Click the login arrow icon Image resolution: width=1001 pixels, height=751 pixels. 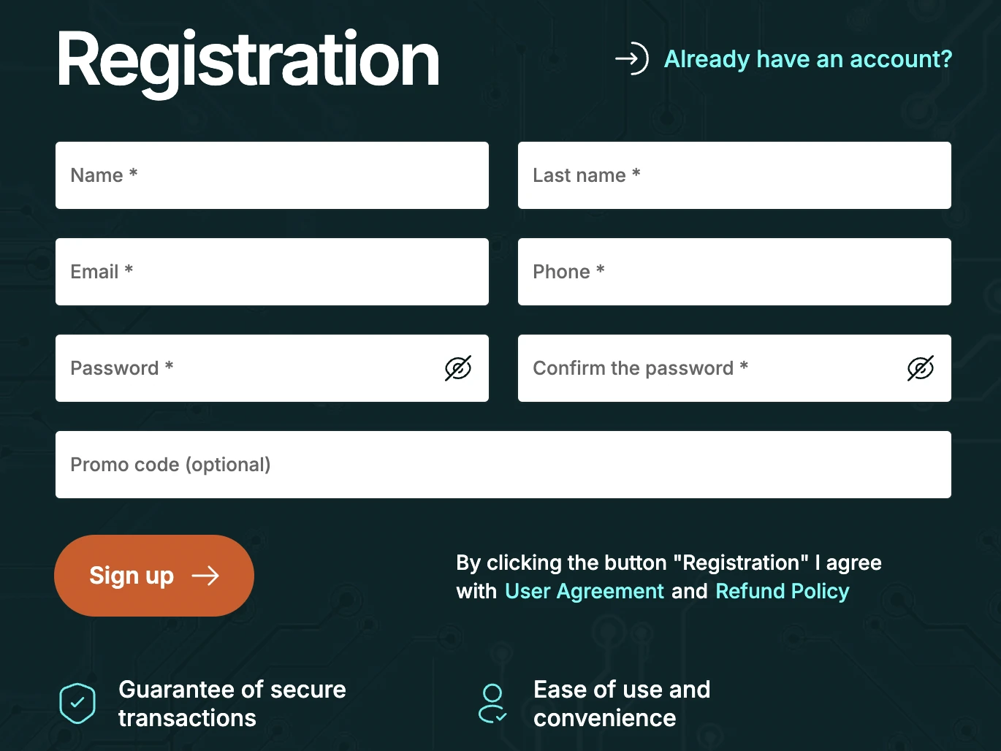coord(631,59)
